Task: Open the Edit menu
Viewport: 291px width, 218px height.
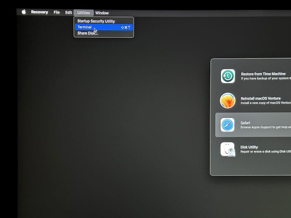Action: tap(68, 12)
